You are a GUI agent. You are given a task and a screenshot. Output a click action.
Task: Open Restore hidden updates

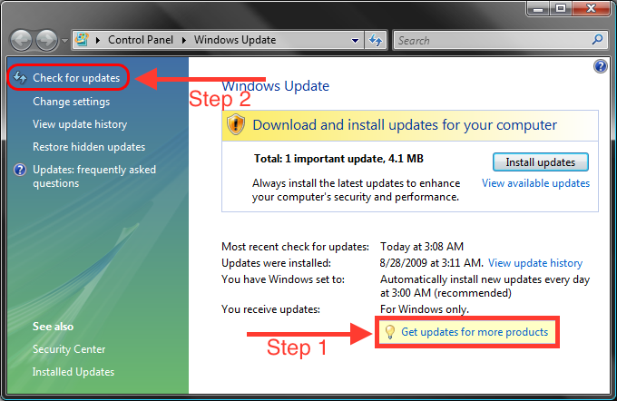point(88,147)
